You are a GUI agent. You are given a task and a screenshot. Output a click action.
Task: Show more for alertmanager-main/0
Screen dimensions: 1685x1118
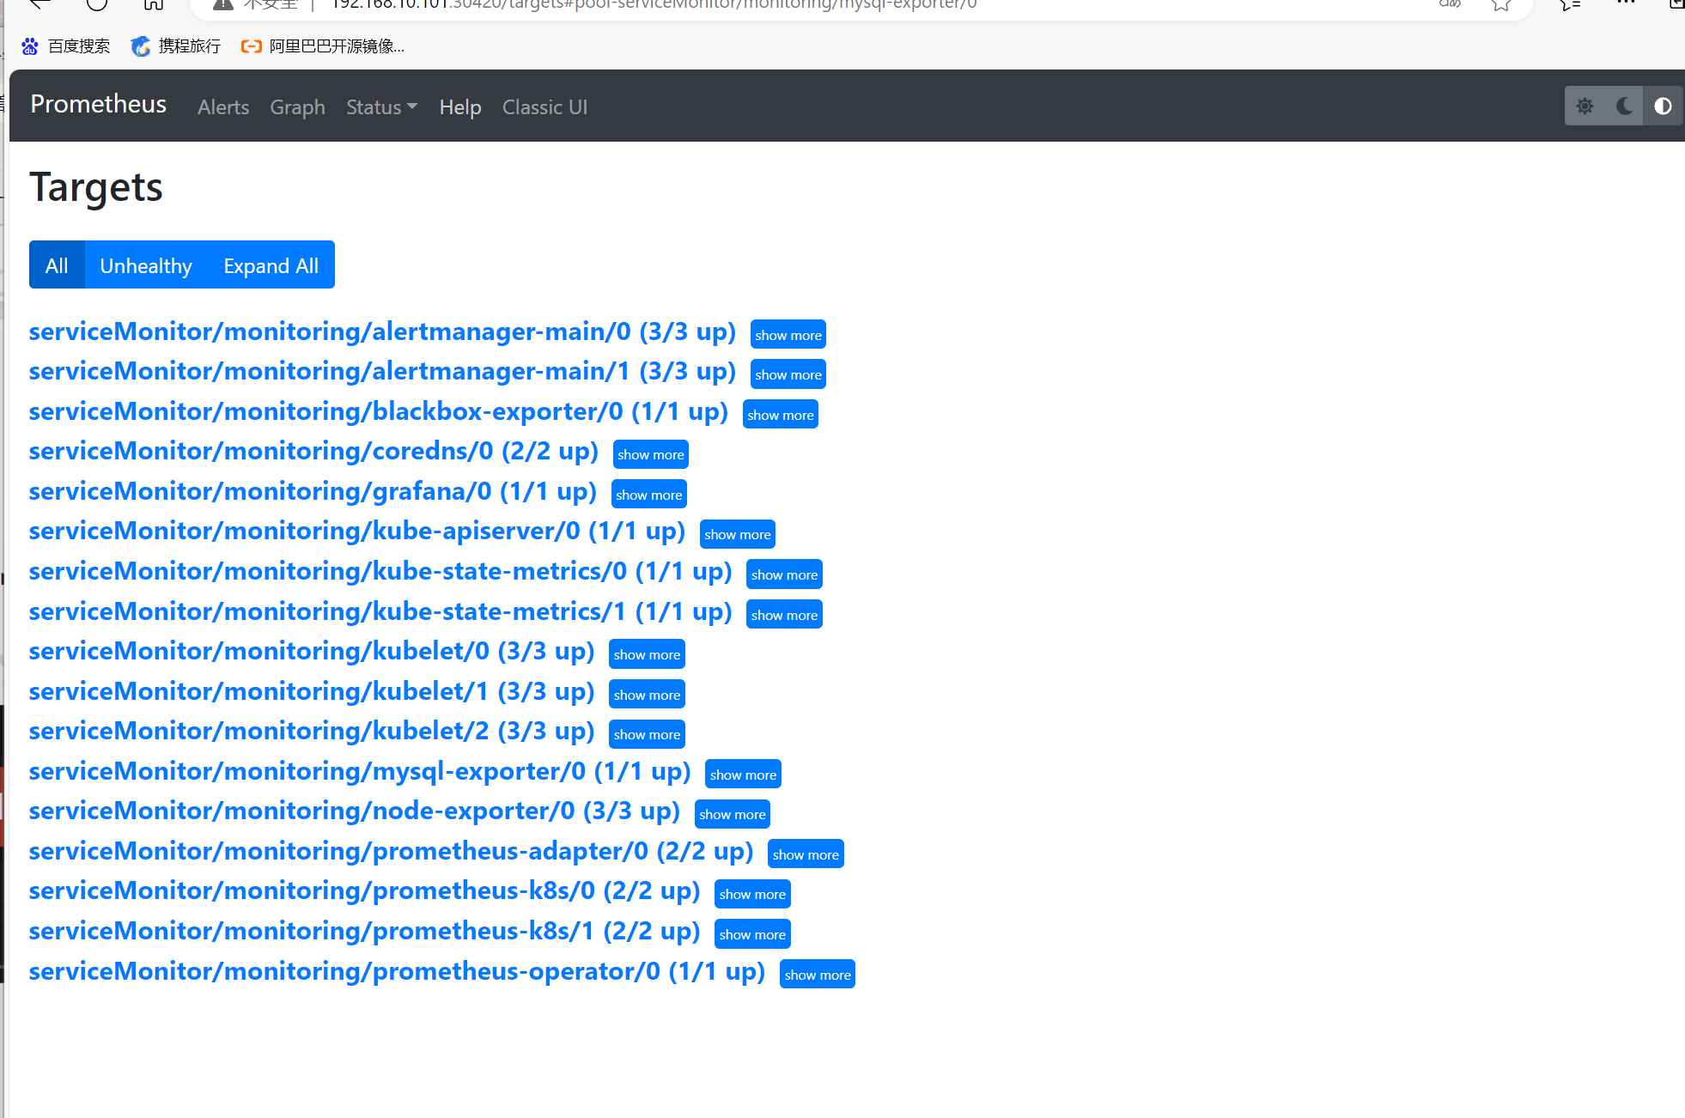[x=788, y=335]
